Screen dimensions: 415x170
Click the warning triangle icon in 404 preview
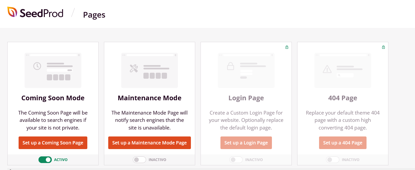tap(327, 69)
